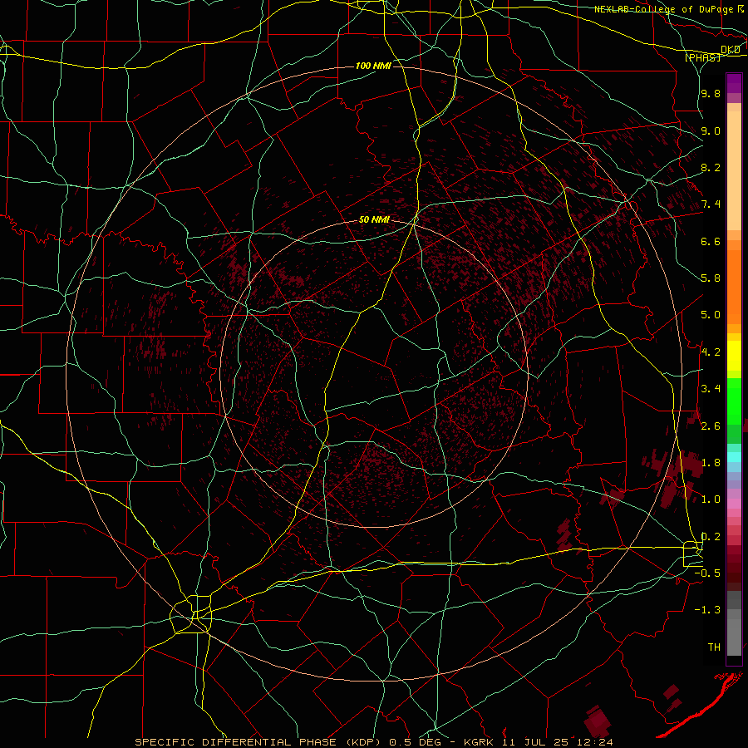Click the 1.0 scale value
The image size is (748, 748).
[x=711, y=499]
